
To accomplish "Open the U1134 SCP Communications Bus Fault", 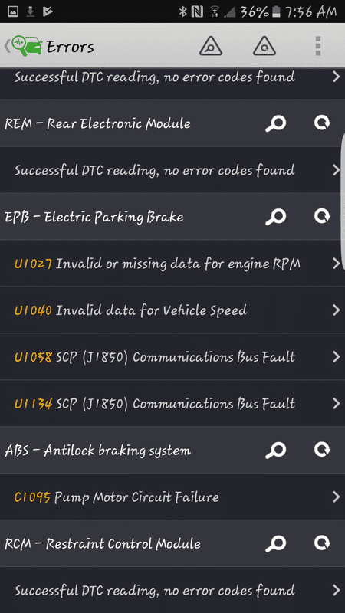I will coord(172,404).
